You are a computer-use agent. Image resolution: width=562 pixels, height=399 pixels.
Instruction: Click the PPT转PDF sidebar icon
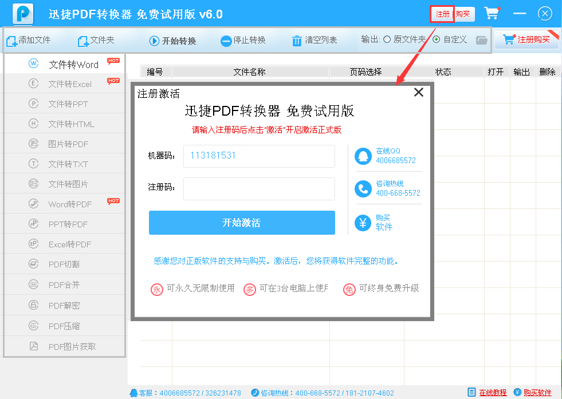pyautogui.click(x=33, y=224)
